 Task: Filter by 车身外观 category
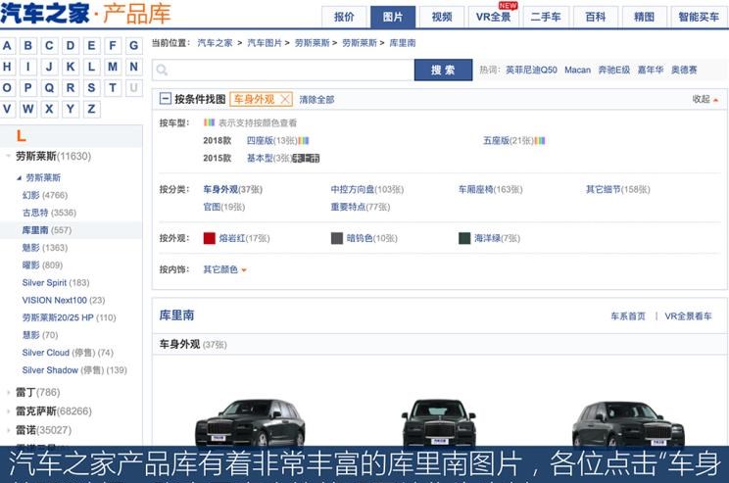click(232, 189)
